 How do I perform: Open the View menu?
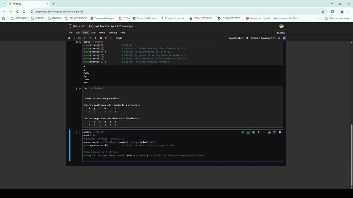point(85,32)
